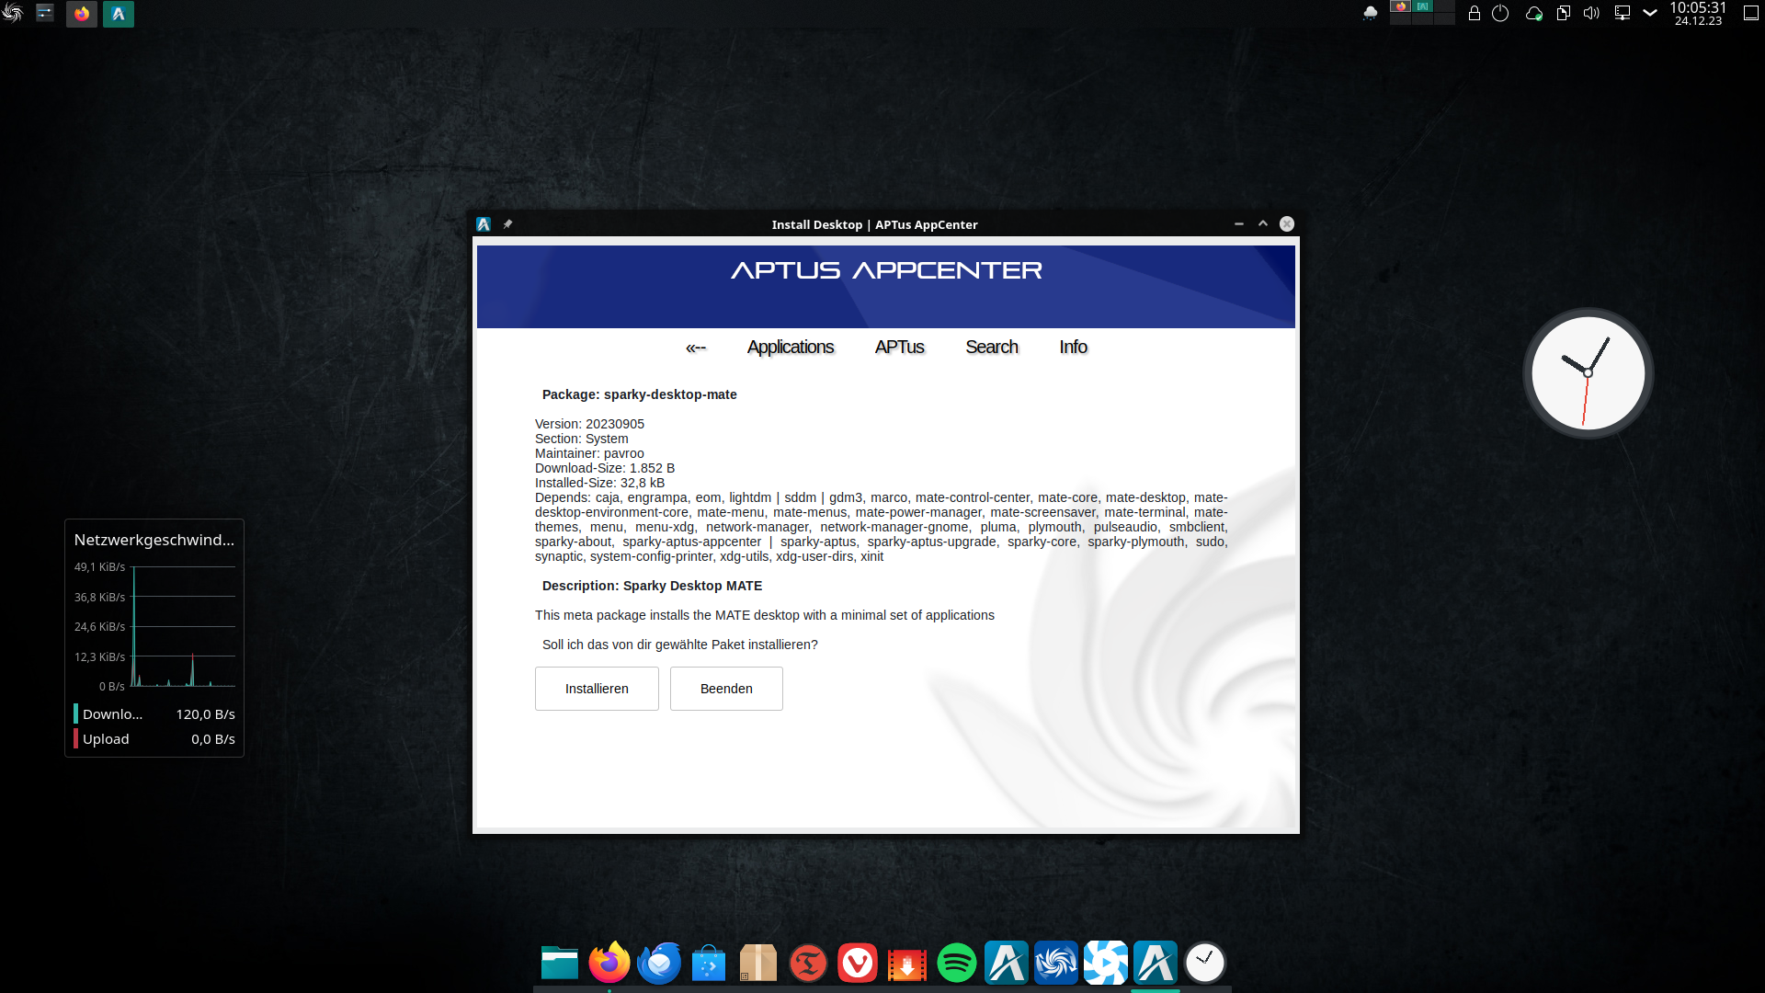Open the Sparky application menu launcher
The height and width of the screenshot is (993, 1765).
[x=13, y=14]
